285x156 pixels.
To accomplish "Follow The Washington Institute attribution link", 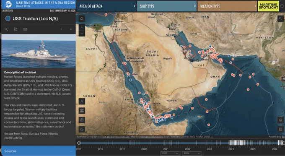I will point(115,137).
